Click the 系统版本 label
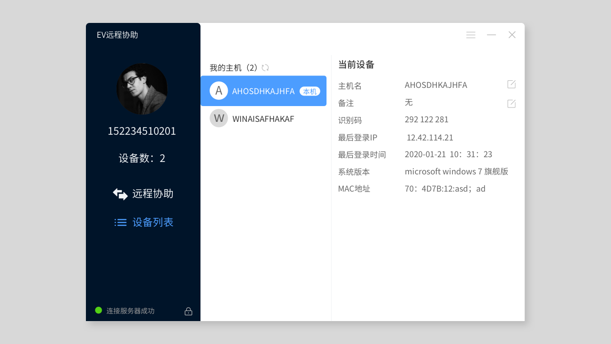The height and width of the screenshot is (344, 611). (354, 172)
